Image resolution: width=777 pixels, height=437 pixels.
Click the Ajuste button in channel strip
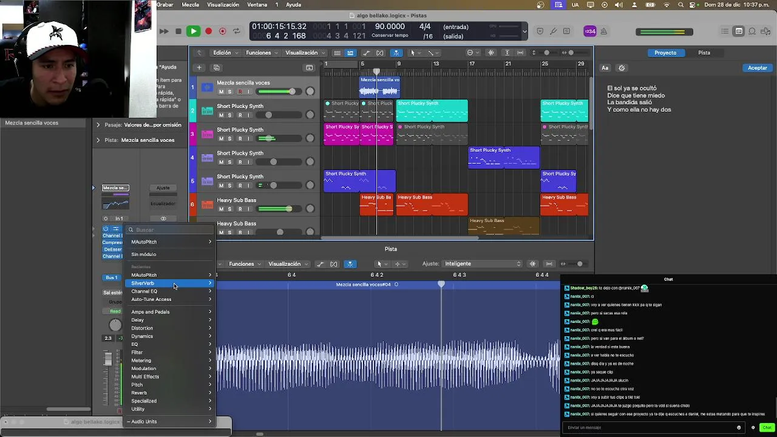(163, 188)
